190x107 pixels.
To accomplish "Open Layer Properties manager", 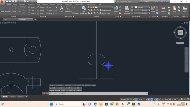I will [83, 10].
